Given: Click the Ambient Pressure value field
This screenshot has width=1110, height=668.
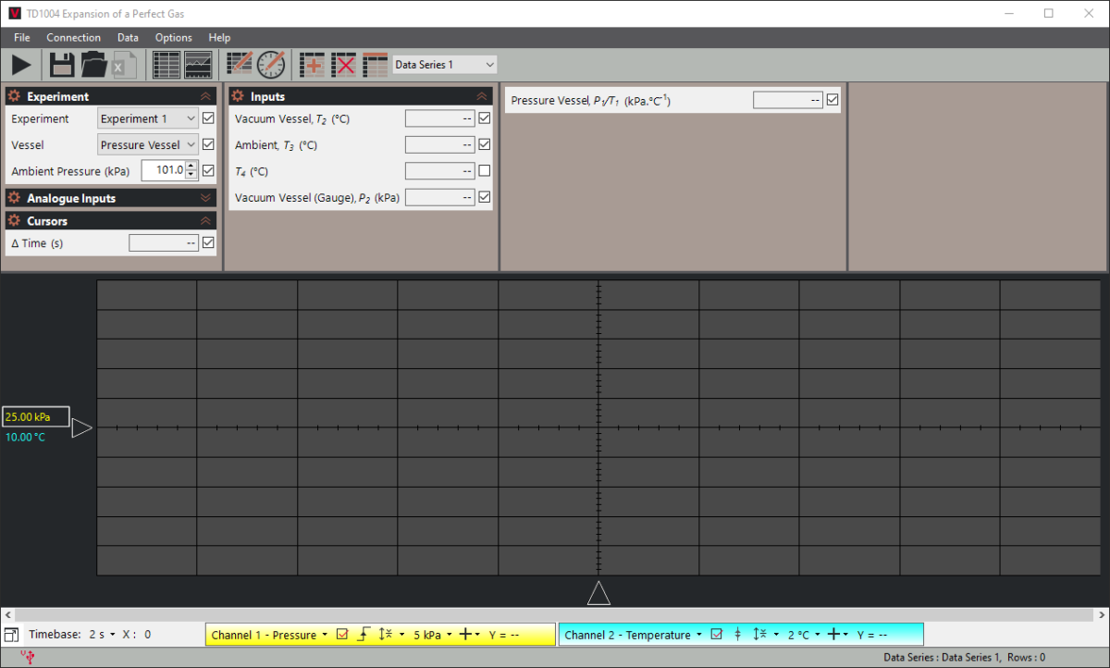Looking at the screenshot, I should point(163,171).
